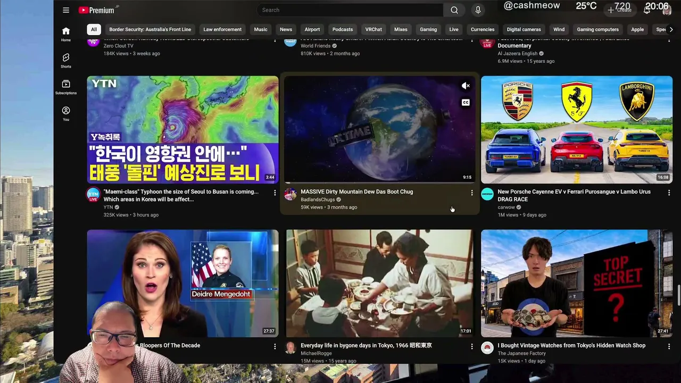The width and height of the screenshot is (681, 383).
Task: Go to Home in the sidebar
Action: [x=66, y=34]
